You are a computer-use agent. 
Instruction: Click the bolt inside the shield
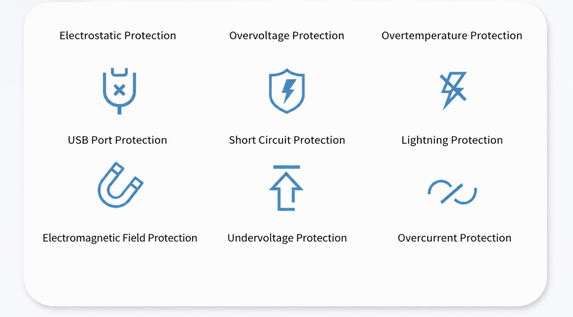point(288,91)
